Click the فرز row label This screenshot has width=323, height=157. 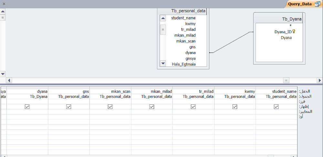(302, 102)
